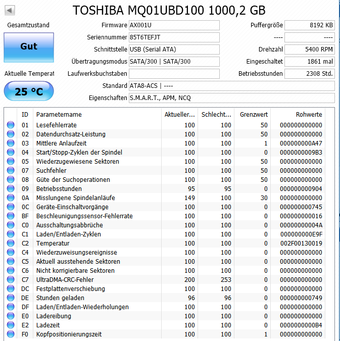Click status icon of row ID 09

(x=11, y=189)
